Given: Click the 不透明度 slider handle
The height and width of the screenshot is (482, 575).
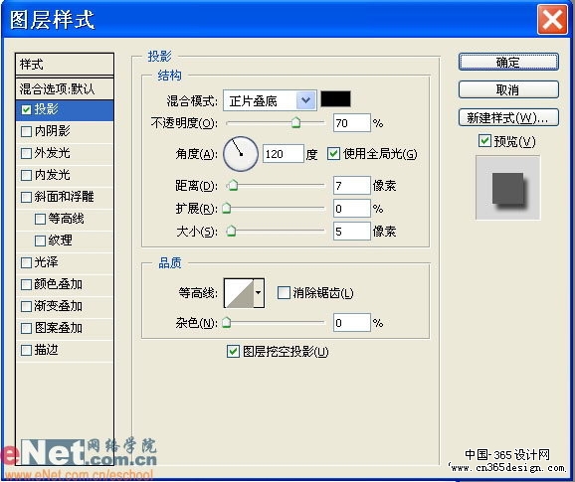Looking at the screenshot, I should (295, 122).
